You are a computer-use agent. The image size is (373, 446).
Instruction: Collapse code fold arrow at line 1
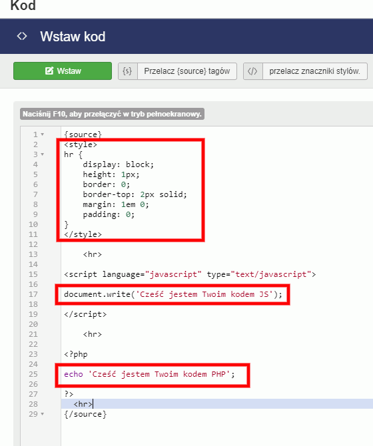click(43, 134)
